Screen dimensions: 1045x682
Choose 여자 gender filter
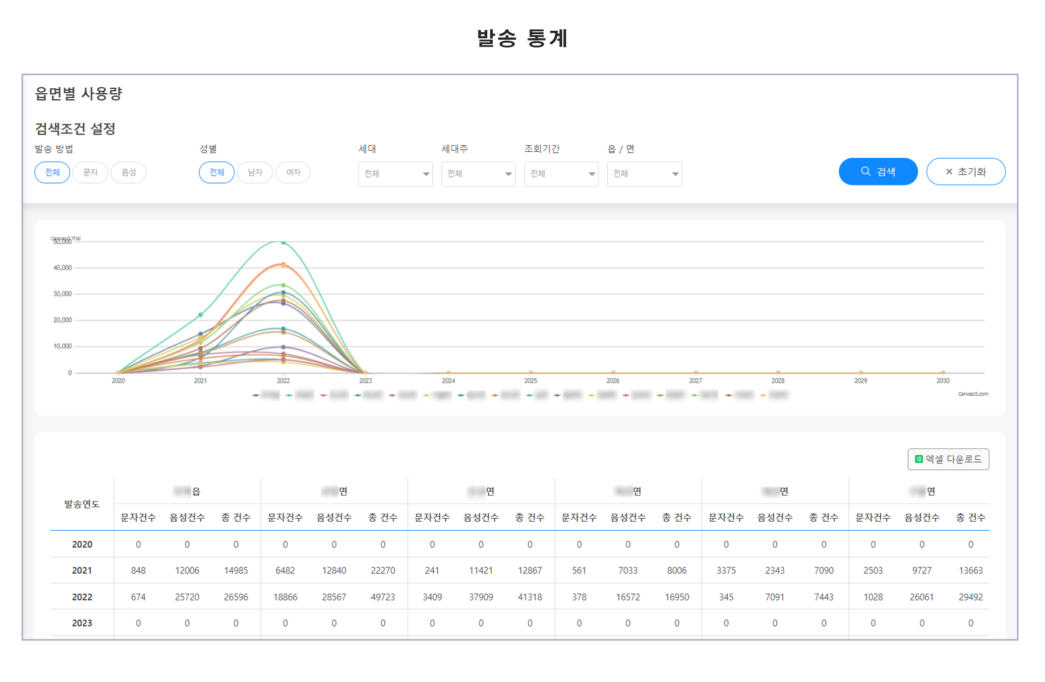pyautogui.click(x=293, y=172)
